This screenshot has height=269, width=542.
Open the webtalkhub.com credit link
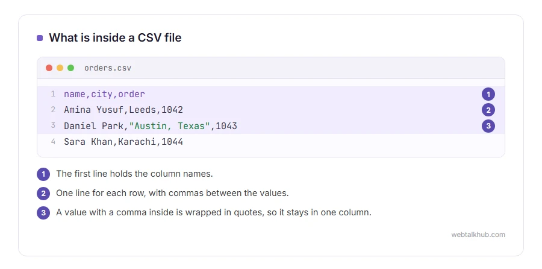(478, 235)
